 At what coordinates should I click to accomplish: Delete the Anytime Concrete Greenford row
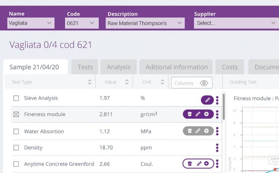[190, 164]
